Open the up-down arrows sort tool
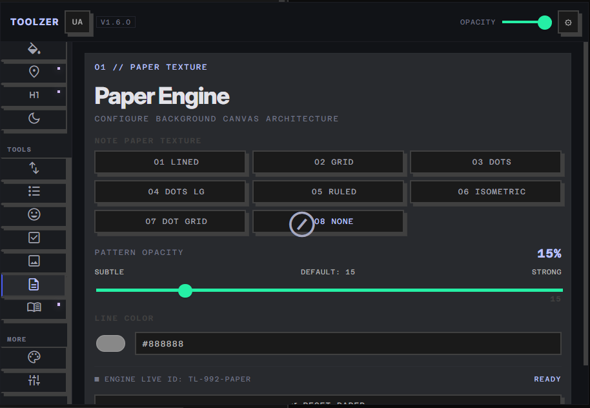The width and height of the screenshot is (590, 408). (x=34, y=168)
